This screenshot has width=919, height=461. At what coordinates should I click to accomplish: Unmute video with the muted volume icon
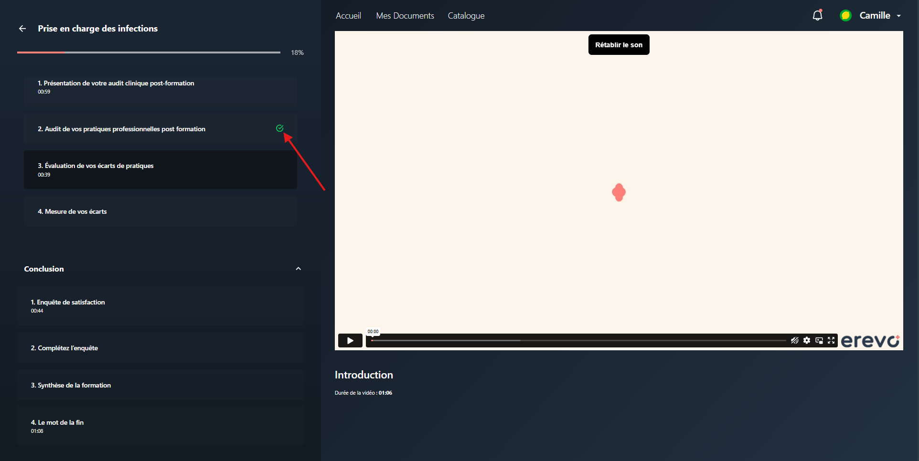(x=794, y=340)
